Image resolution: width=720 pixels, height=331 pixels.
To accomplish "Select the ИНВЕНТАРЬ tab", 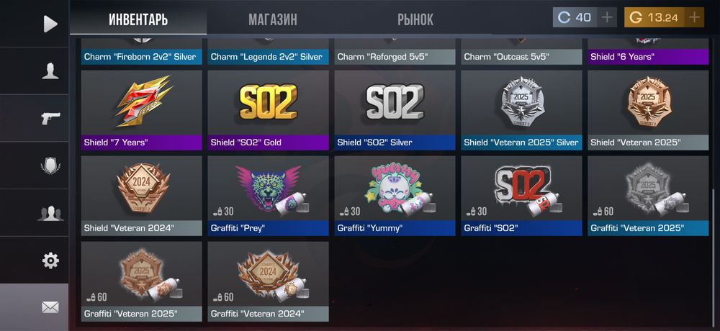I will (x=138, y=19).
